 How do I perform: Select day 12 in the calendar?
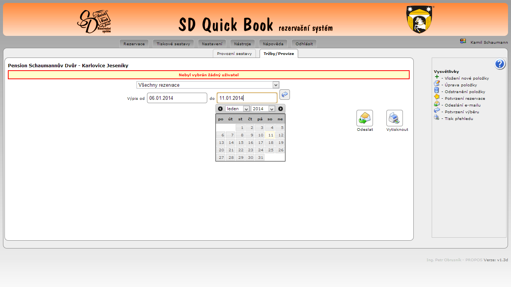coord(280,135)
